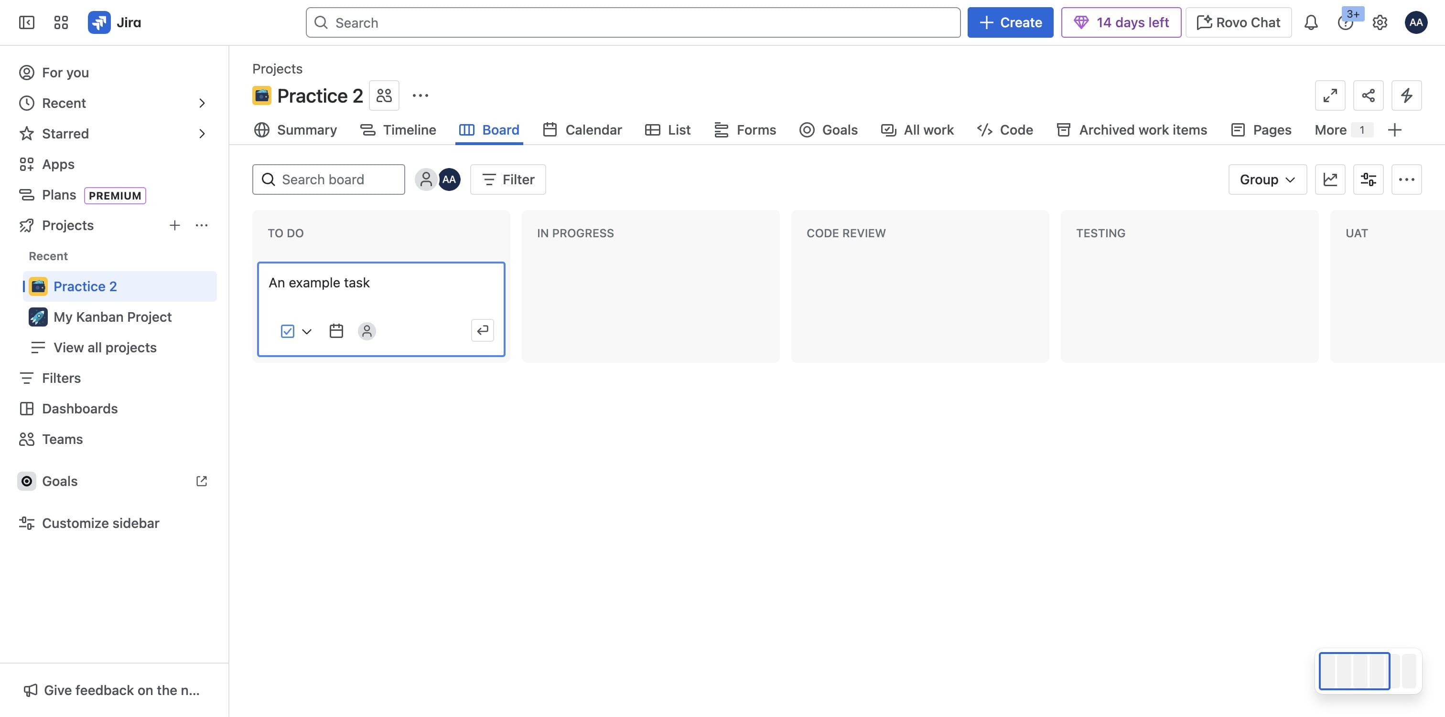Click the Create button

(1010, 22)
